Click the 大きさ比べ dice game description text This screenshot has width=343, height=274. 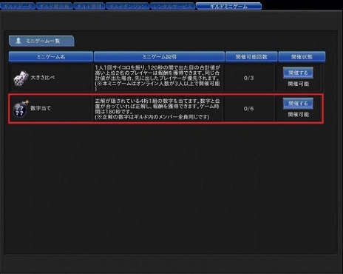pos(157,78)
